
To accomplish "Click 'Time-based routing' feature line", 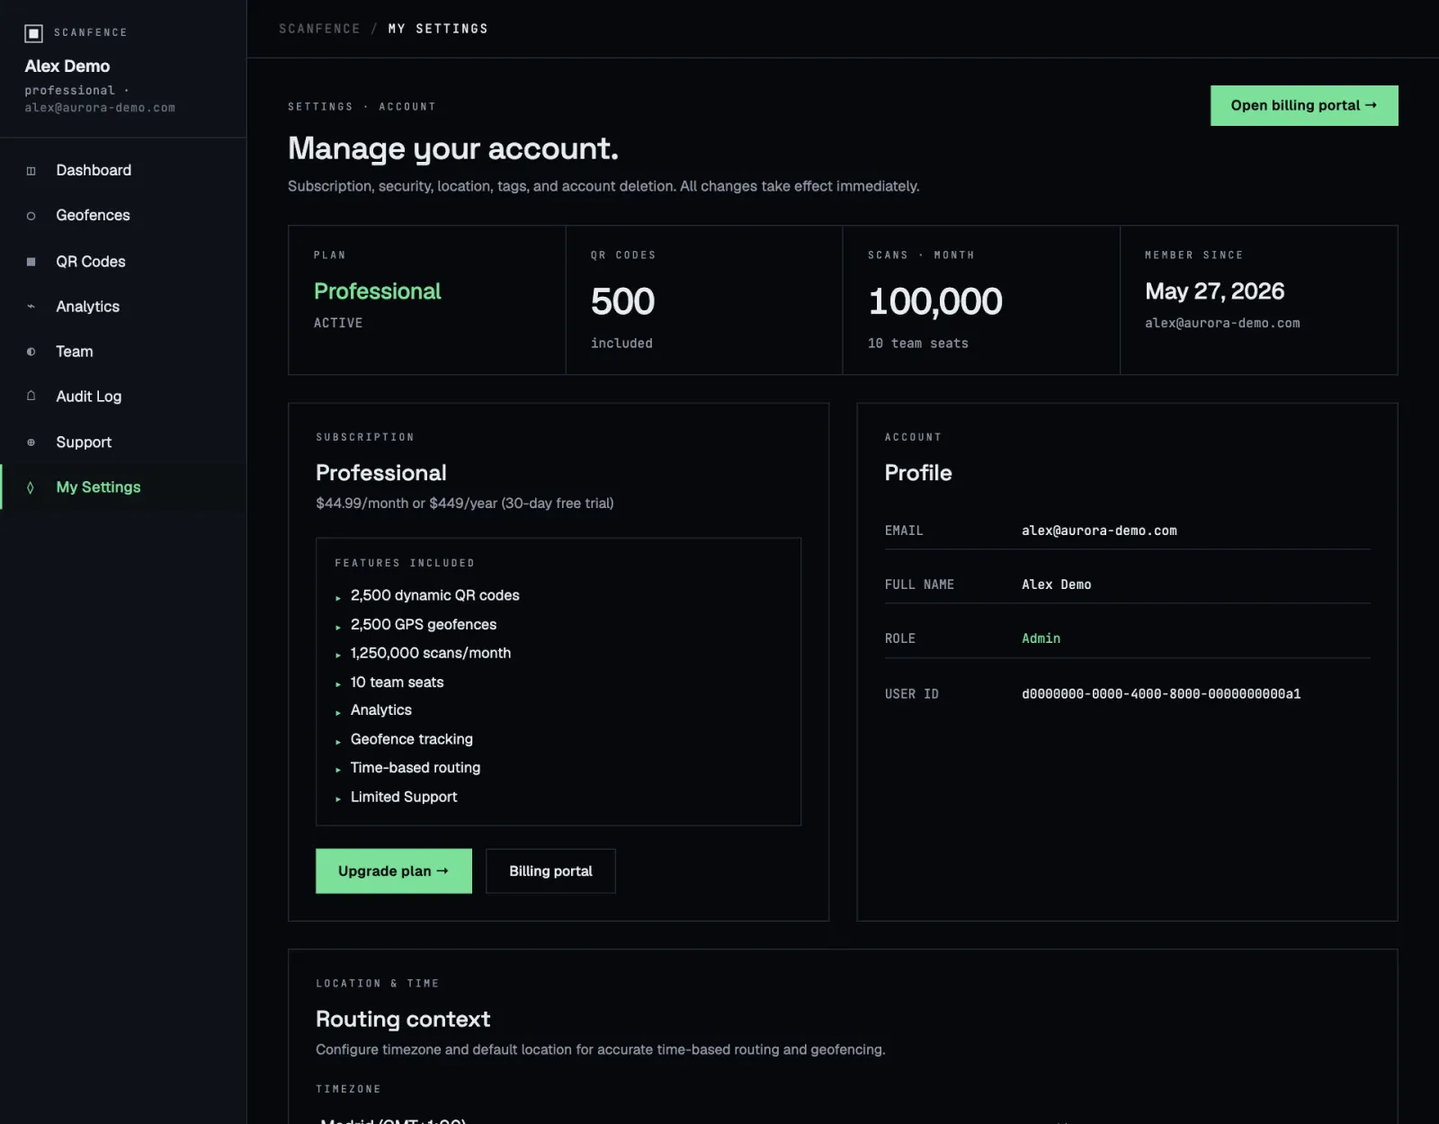I will tap(415, 768).
